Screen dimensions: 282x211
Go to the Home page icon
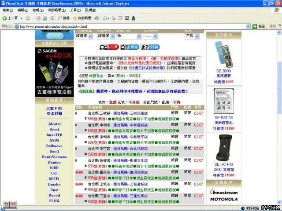[x=52, y=18]
